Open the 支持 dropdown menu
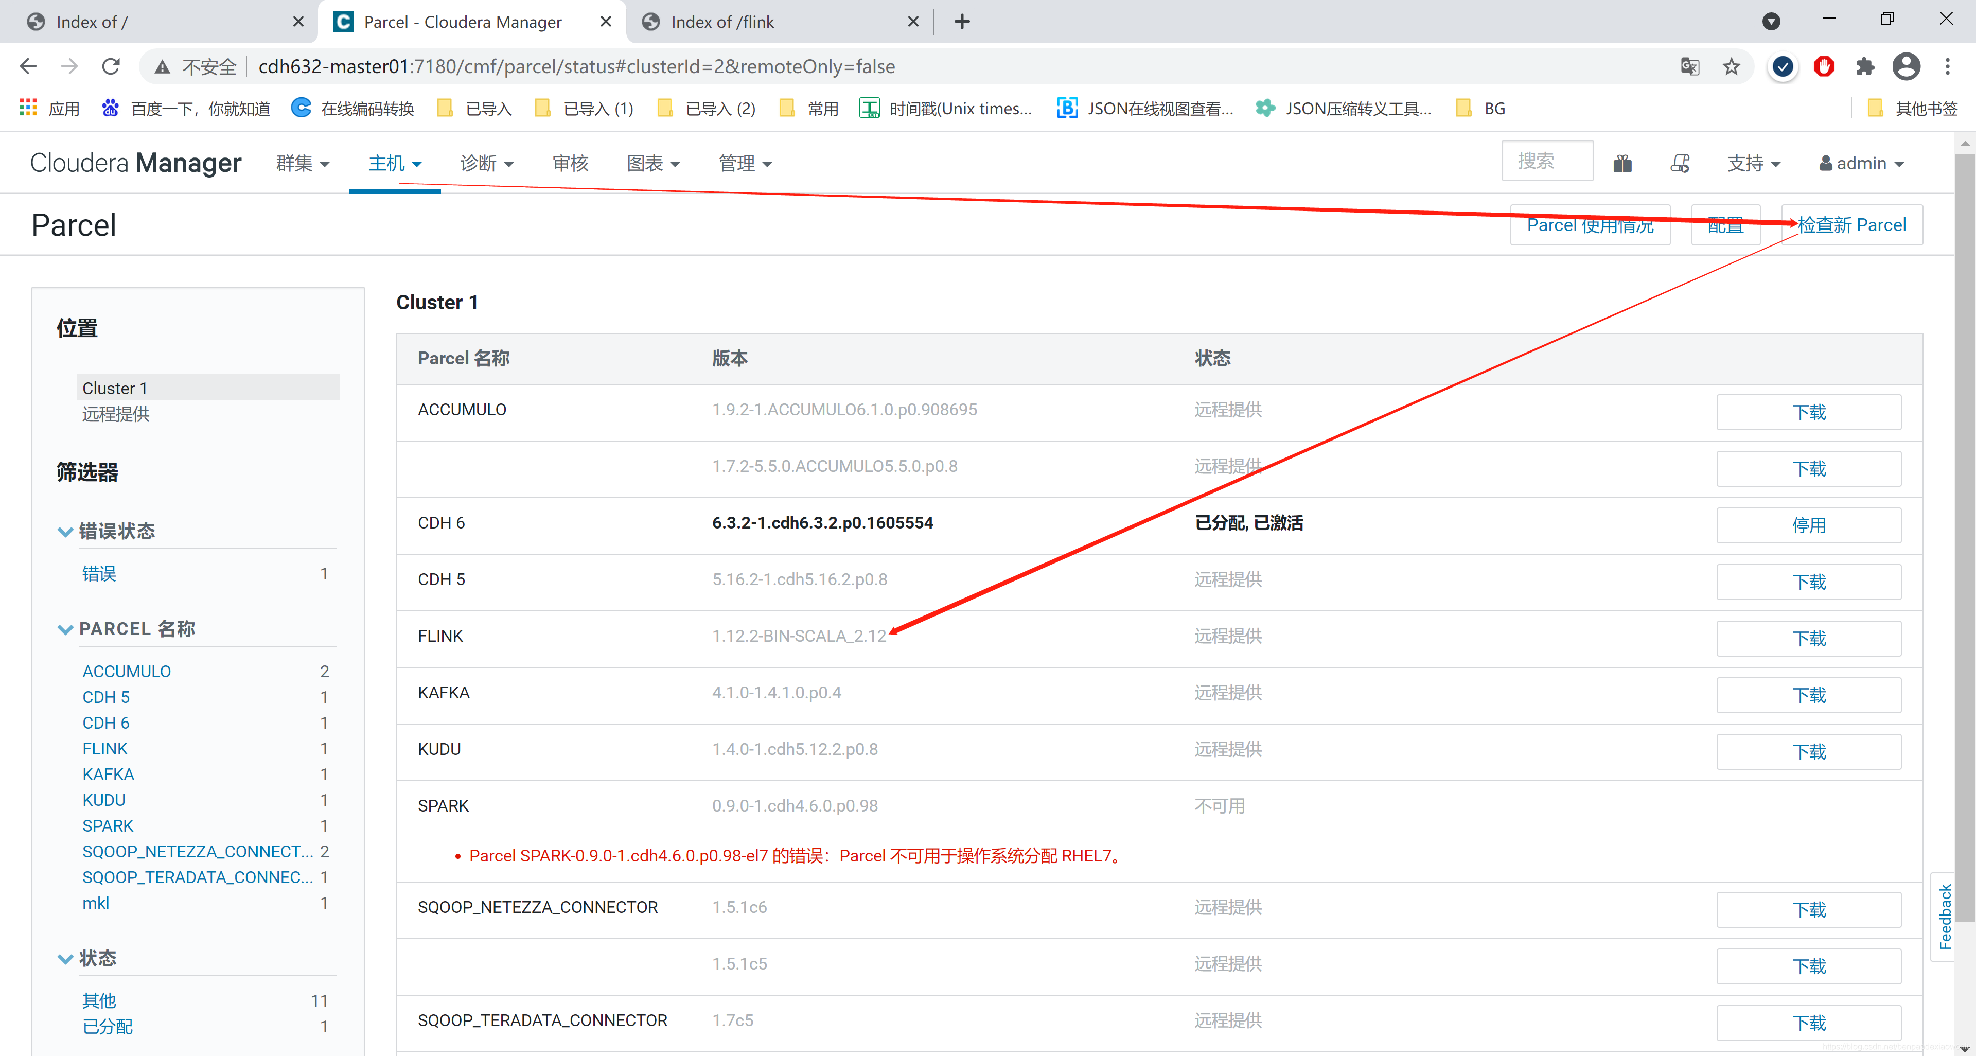1976x1056 pixels. pyautogui.click(x=1754, y=163)
